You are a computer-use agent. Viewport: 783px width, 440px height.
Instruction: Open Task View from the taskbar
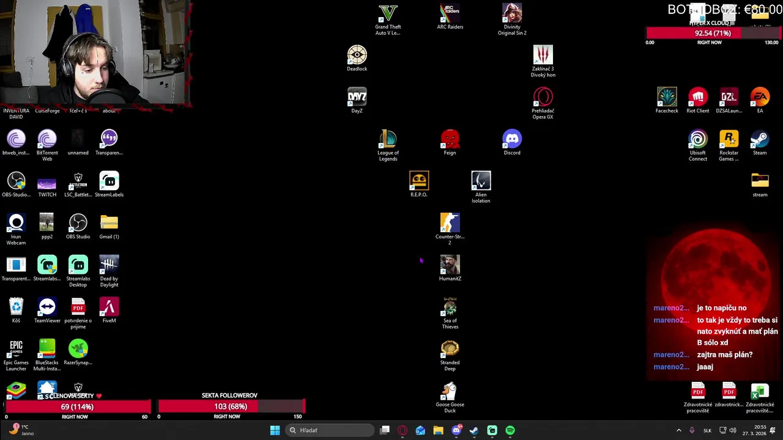pos(385,430)
